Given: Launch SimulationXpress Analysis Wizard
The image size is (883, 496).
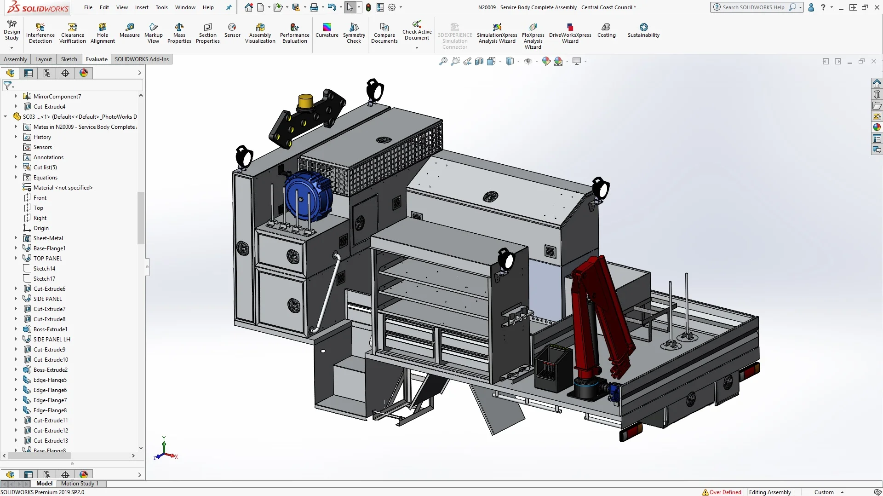Looking at the screenshot, I should click(x=497, y=33).
